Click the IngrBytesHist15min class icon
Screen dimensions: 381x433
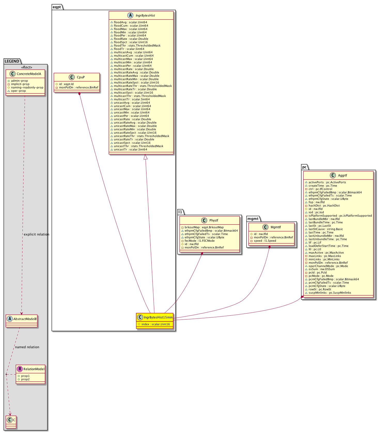[140, 317]
